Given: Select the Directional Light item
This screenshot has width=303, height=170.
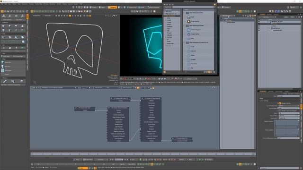Looking at the screenshot, I should tap(277, 30).
